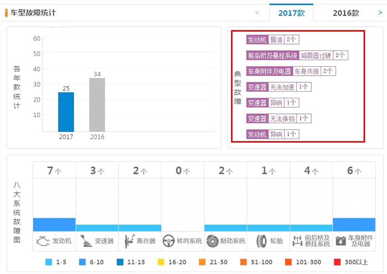Go to previous model years with left arrow
This screenshot has width=387, height=274.
pyautogui.click(x=257, y=13)
